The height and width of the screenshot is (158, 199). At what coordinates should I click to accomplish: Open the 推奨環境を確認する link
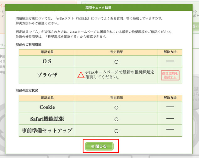click(170, 75)
